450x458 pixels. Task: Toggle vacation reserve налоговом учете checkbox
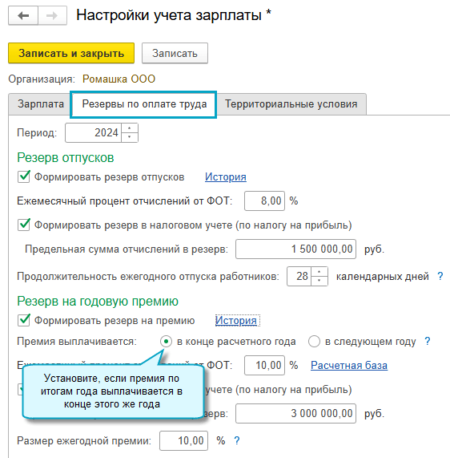pyautogui.click(x=24, y=225)
